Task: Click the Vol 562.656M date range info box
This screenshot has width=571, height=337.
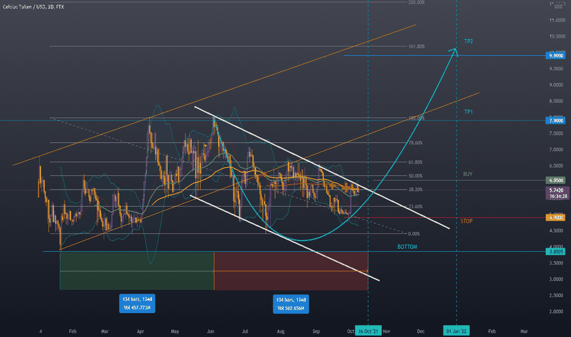Action: pyautogui.click(x=291, y=304)
